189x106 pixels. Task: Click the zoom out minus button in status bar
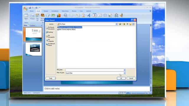click(131, 93)
